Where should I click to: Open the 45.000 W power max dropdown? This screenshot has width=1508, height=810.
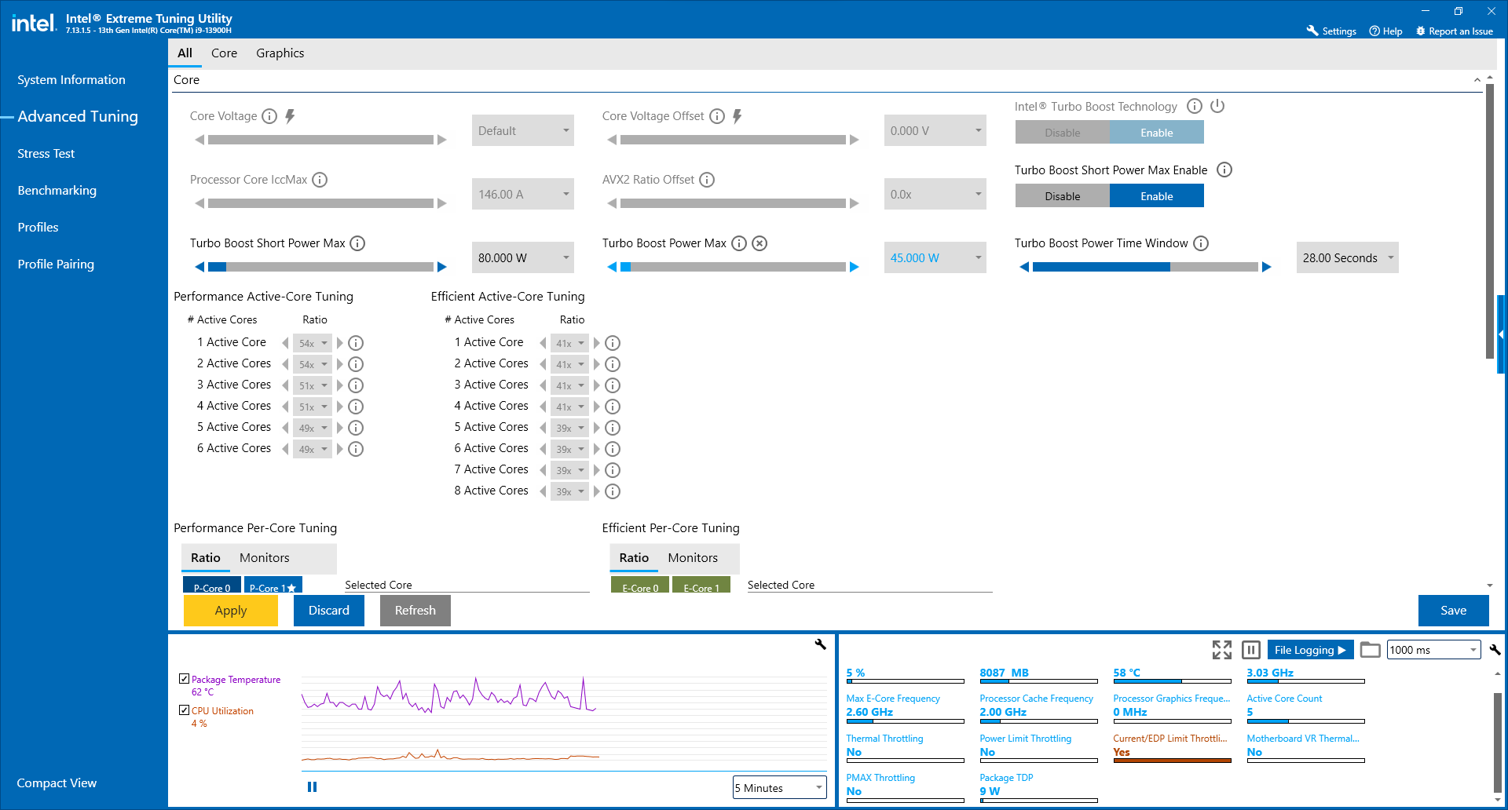click(x=935, y=257)
